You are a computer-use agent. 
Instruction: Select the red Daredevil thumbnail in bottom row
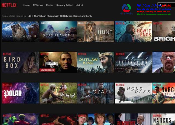58,119
